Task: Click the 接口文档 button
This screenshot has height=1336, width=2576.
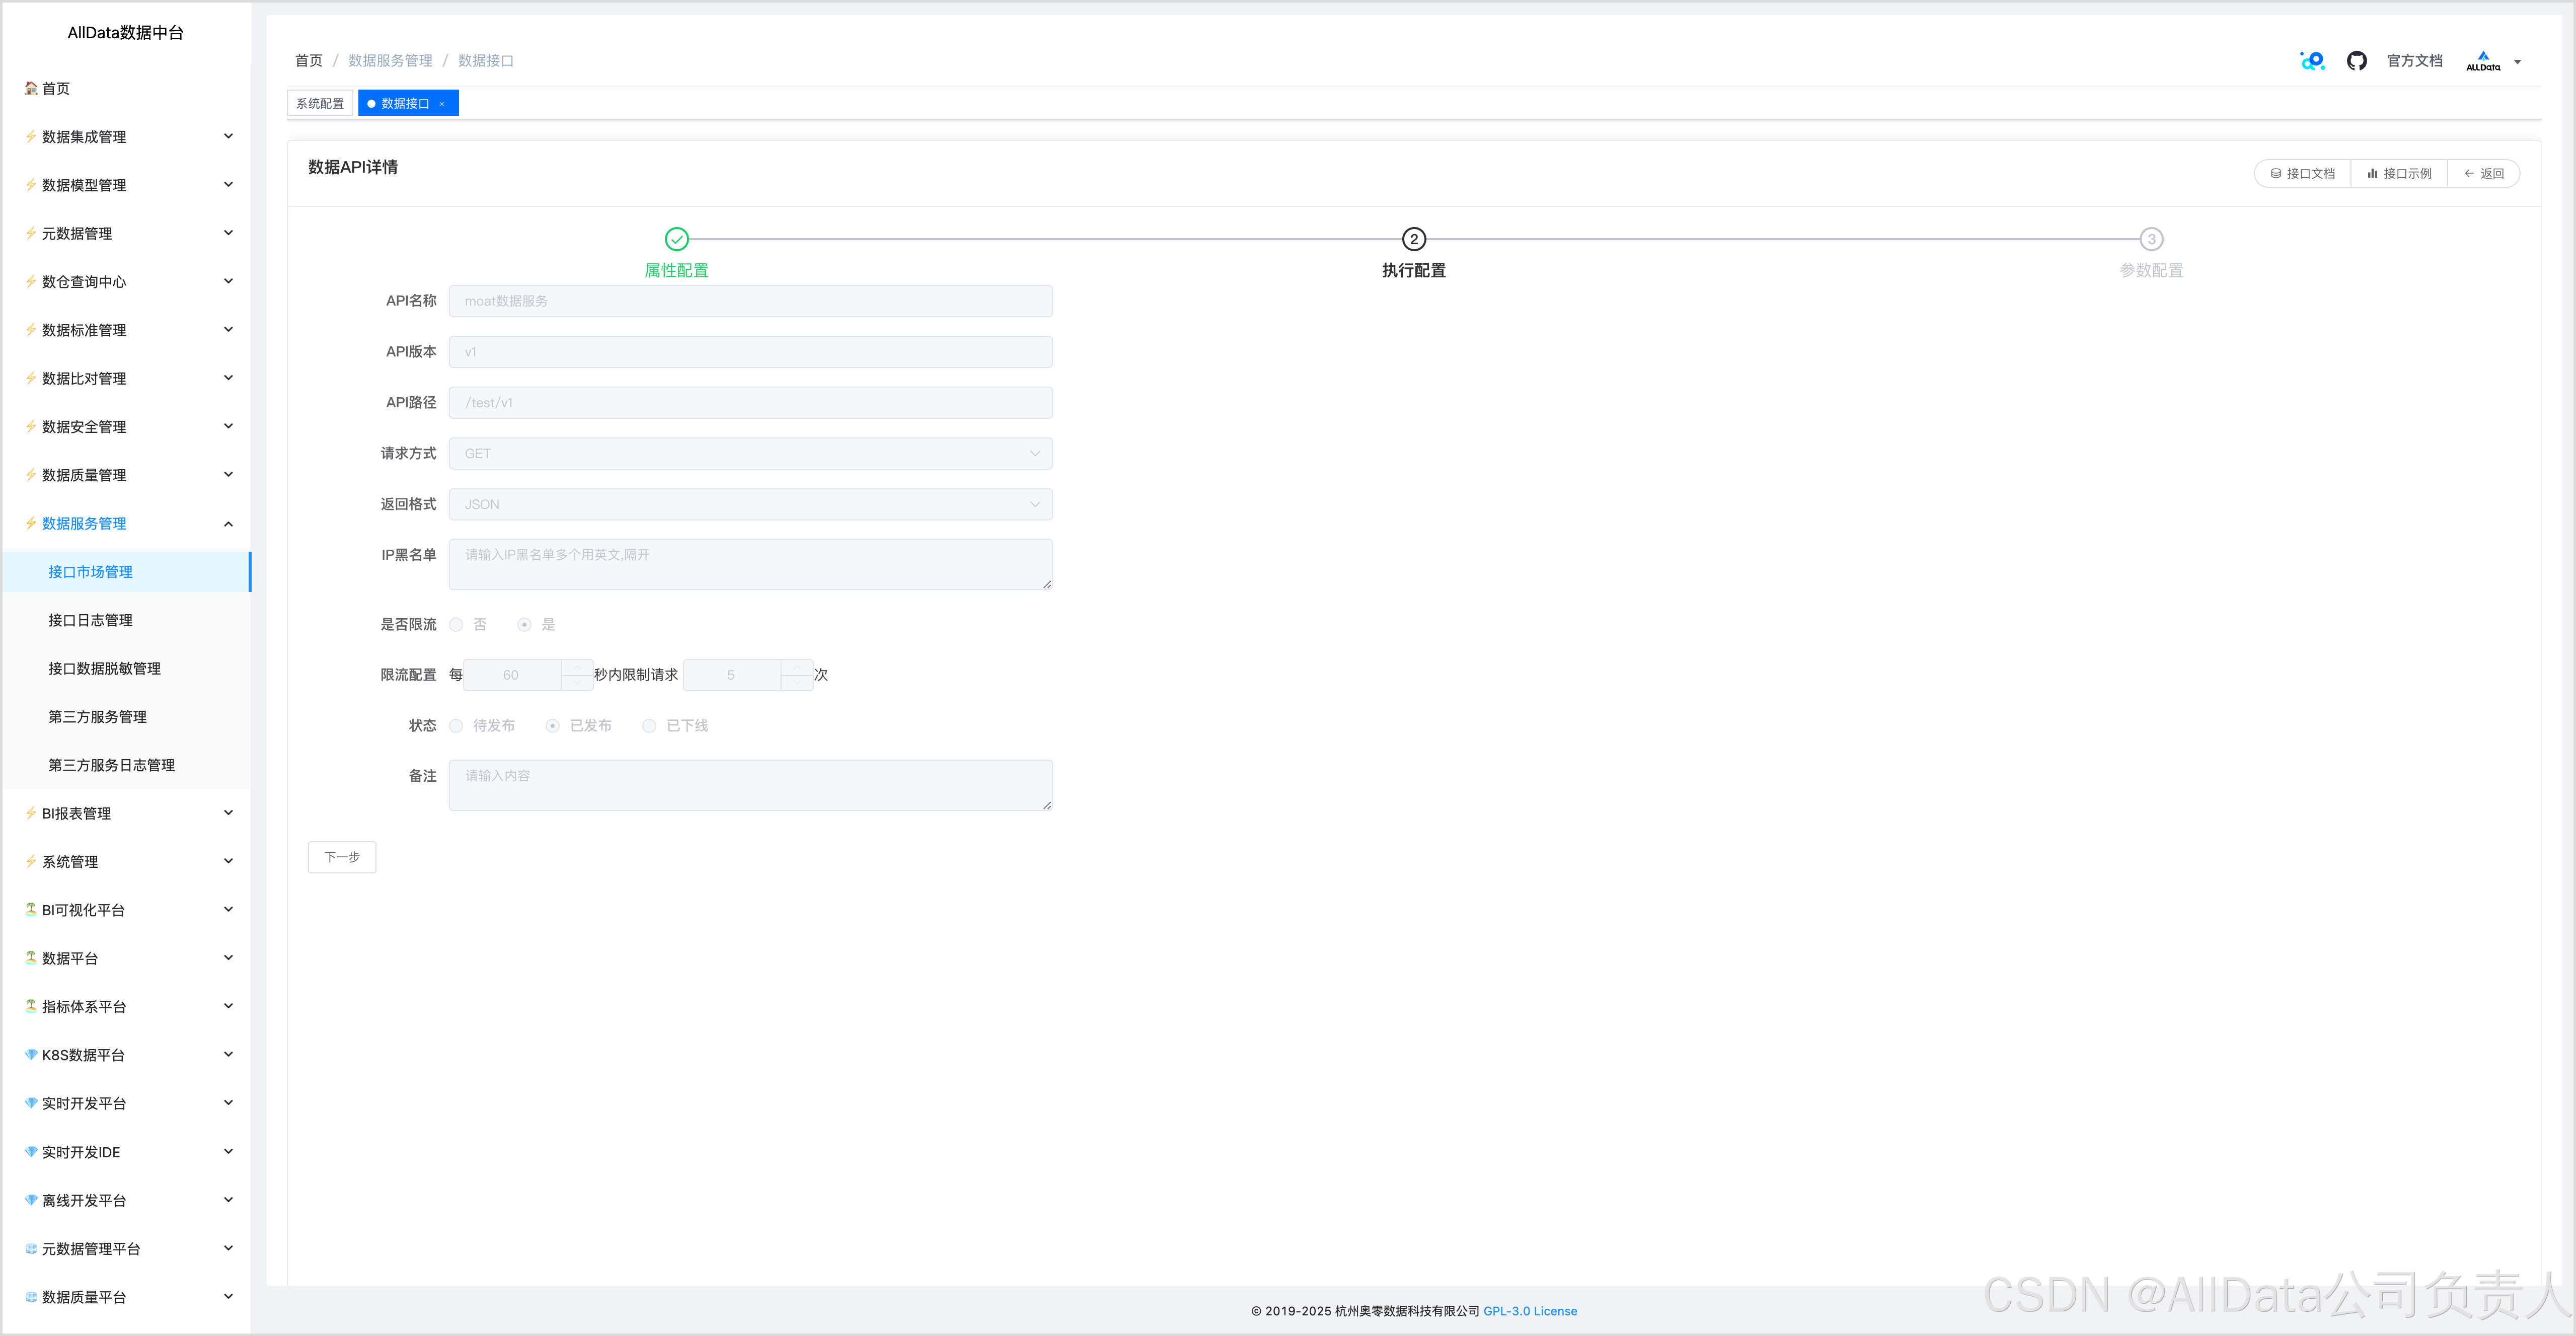Action: click(2302, 174)
